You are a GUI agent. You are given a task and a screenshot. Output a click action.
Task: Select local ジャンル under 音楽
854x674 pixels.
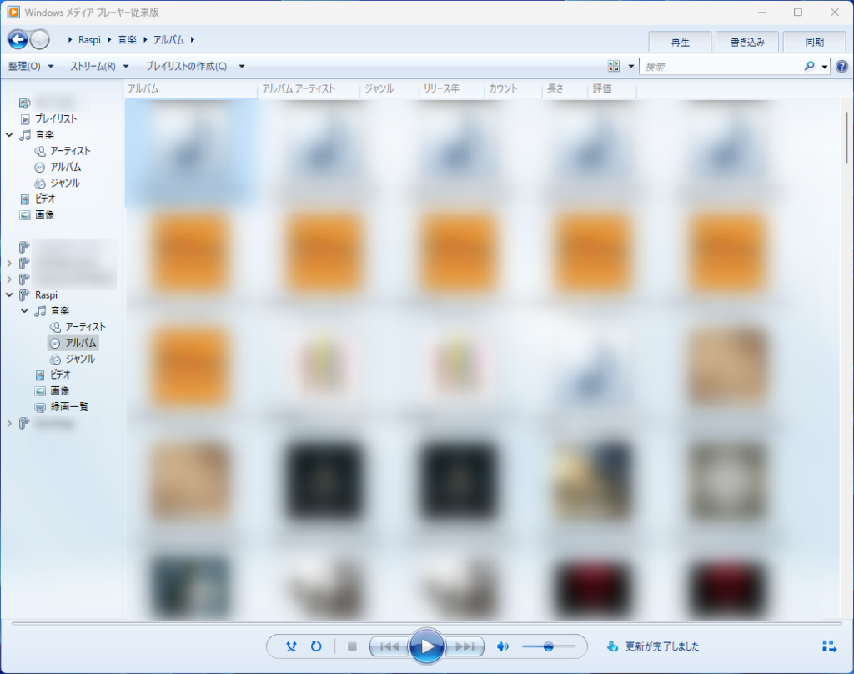coord(65,183)
